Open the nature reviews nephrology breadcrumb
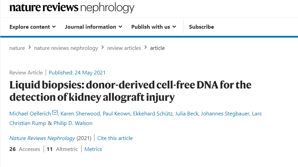Viewport: 298px width, 167px height. click(x=66, y=48)
